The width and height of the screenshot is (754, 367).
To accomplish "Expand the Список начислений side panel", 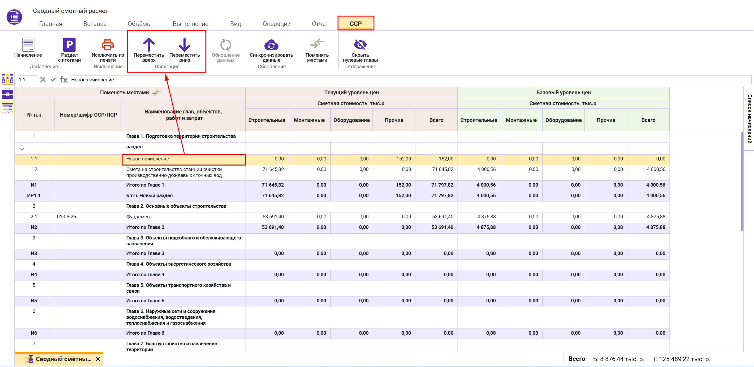I will (749, 119).
